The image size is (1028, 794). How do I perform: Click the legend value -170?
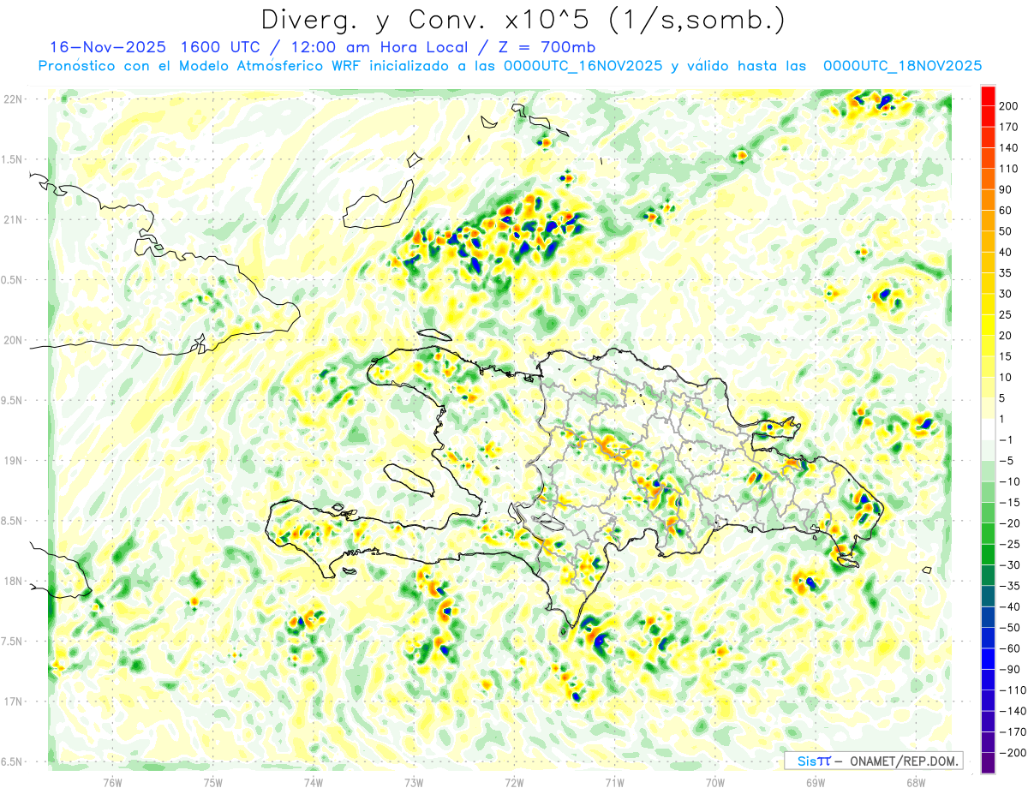pyautogui.click(x=1013, y=732)
